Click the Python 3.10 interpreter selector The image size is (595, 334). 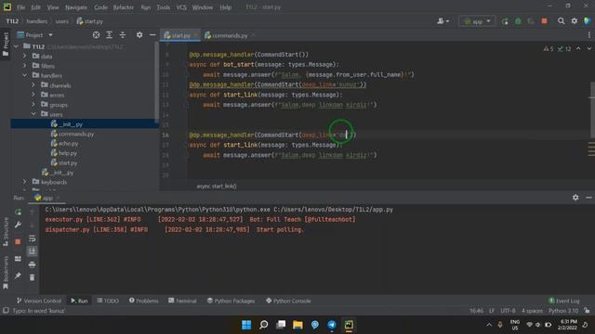click(x=563, y=311)
